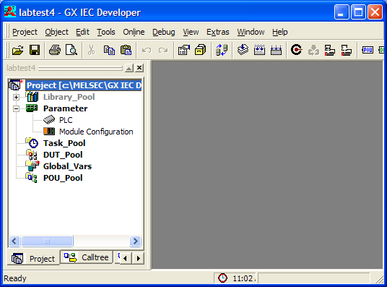Close the labtest4 navigator panel
The image size is (387, 287).
139,68
